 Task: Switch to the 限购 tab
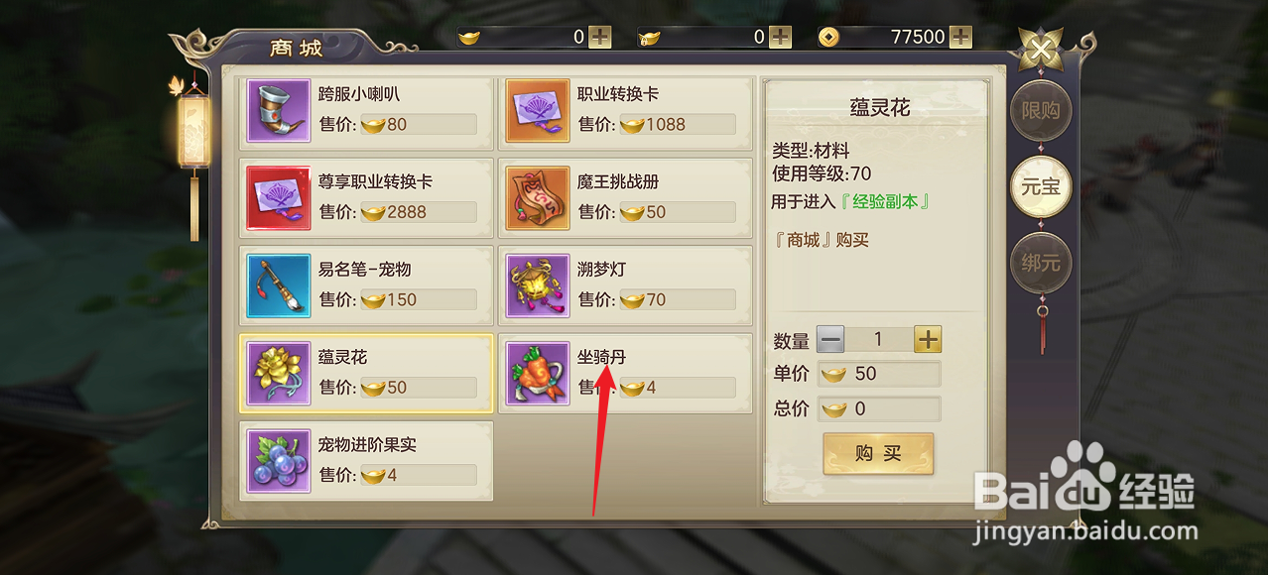pyautogui.click(x=1041, y=111)
